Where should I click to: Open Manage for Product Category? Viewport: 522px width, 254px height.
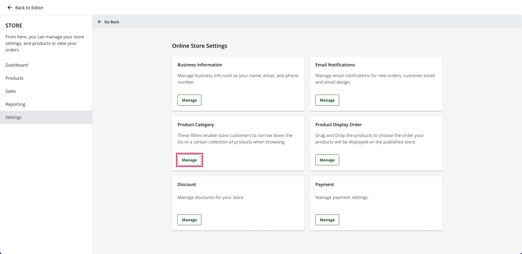coord(189,160)
